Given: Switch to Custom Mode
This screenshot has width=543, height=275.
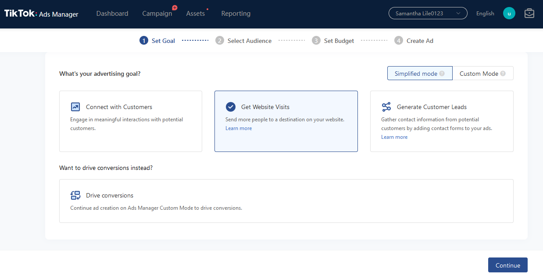Looking at the screenshot, I should 479,74.
